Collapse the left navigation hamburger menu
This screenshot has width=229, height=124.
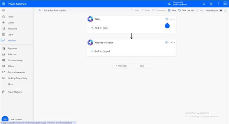(x=3, y=10)
